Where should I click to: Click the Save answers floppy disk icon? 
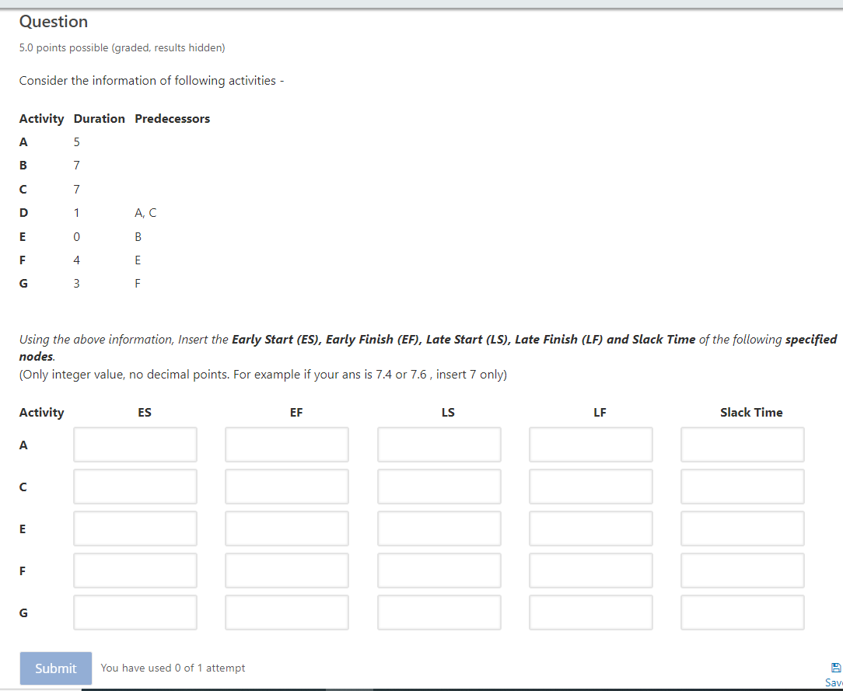point(836,667)
